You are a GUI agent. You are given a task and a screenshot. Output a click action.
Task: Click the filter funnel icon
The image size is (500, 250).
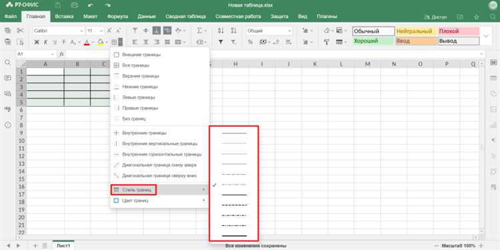coord(221,42)
